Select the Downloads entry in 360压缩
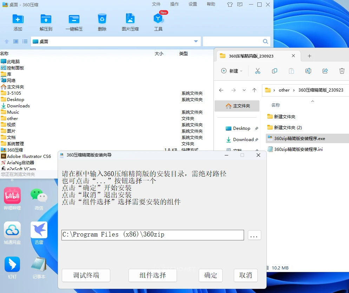Screen dimensions: 349x293 [x=15, y=106]
